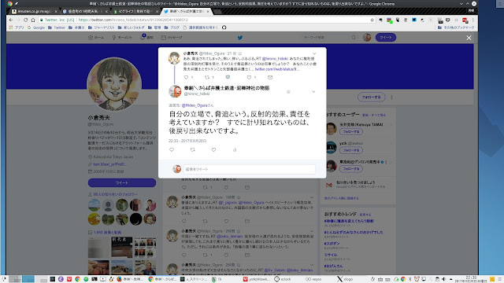Click the URL address bar

[206, 20]
